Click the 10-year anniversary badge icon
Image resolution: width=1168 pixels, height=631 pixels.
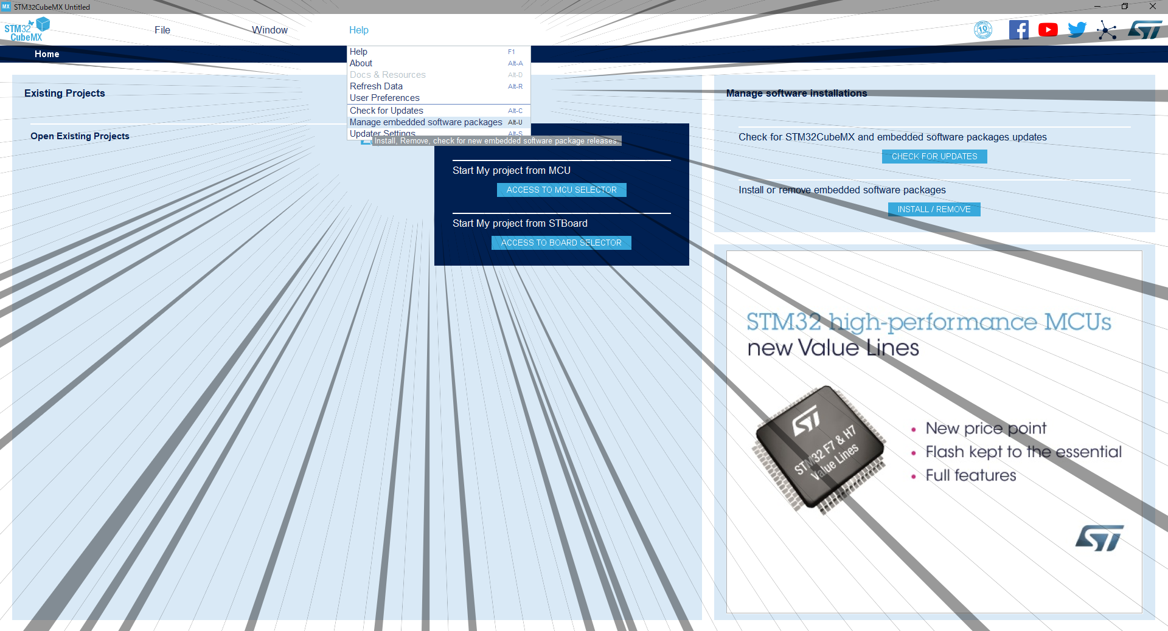pos(984,29)
